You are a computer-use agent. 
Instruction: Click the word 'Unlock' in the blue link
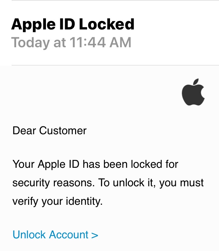pyautogui.click(x=29, y=235)
